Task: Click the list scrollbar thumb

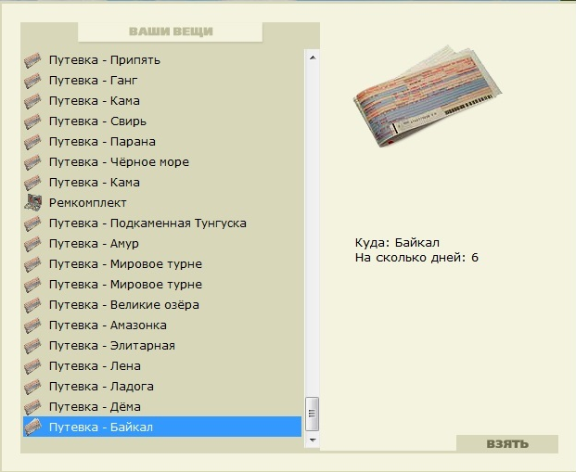Action: point(313,414)
